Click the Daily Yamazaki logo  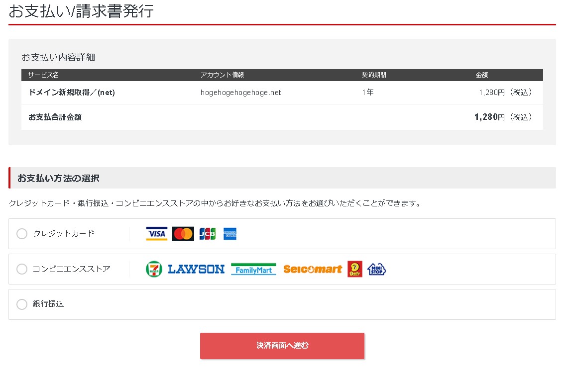tap(355, 269)
